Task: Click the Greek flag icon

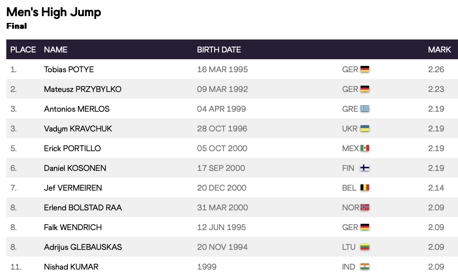Action: pyautogui.click(x=365, y=109)
